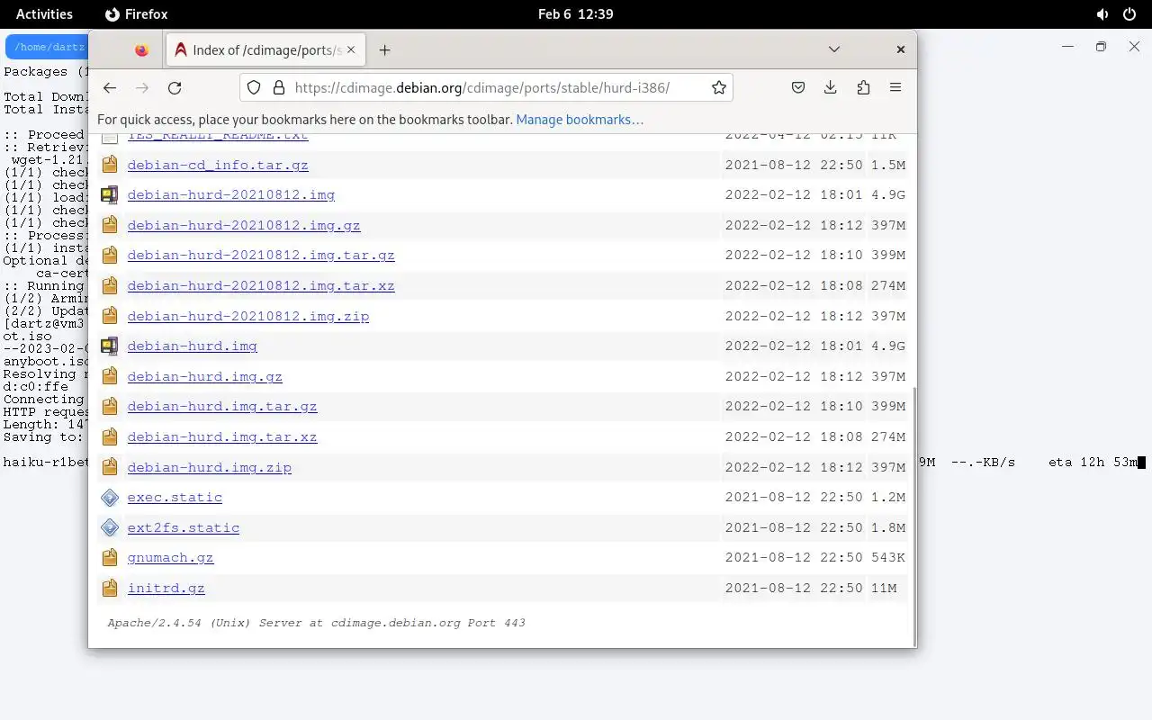Viewport: 1152px width, 720px height.
Task: Open the initrd.gz link
Action: click(166, 588)
